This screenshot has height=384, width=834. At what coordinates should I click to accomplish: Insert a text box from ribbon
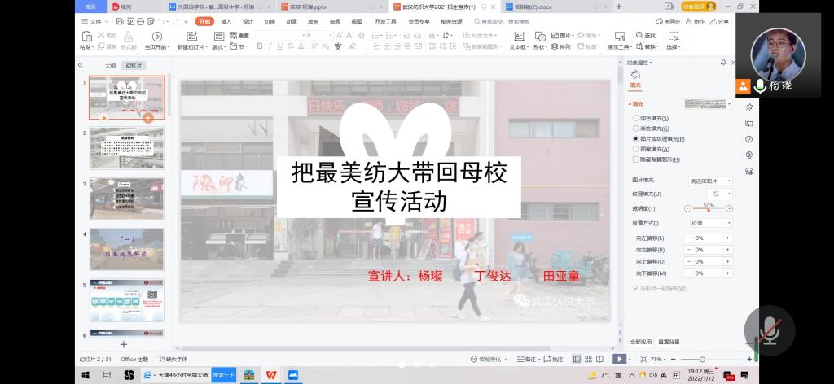518,37
